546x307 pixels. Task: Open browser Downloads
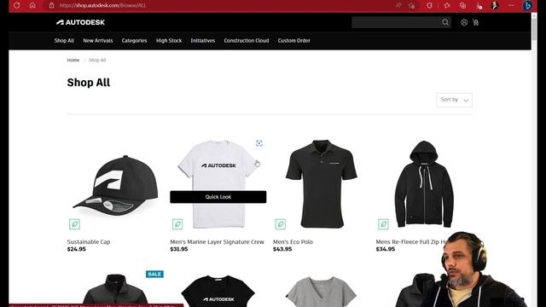[479, 5]
